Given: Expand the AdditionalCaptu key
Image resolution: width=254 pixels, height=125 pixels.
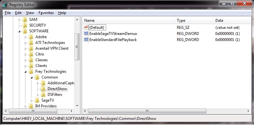Looking at the screenshot, I should (x=38, y=84).
